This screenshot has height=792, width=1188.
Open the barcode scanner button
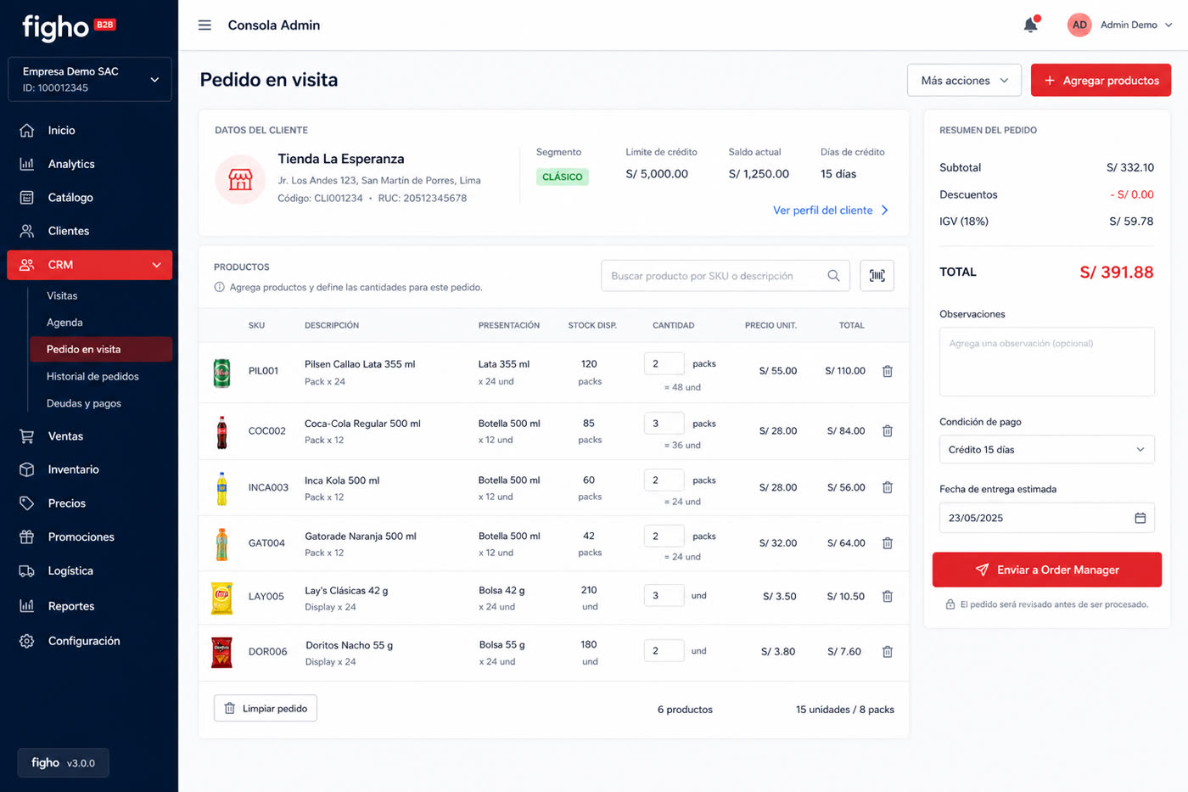(x=877, y=276)
